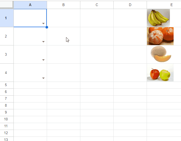Open the dropdown arrow in cell A2

[43, 42]
